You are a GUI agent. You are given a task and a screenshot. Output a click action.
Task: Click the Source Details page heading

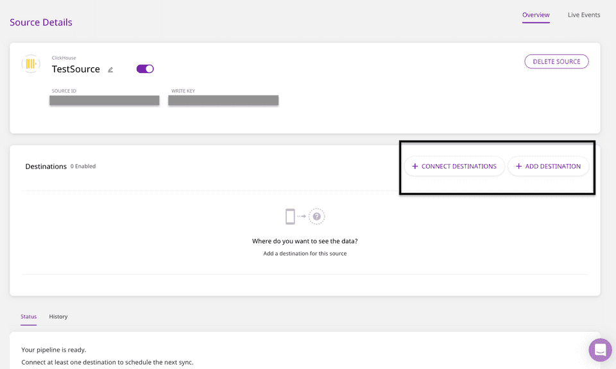click(41, 22)
